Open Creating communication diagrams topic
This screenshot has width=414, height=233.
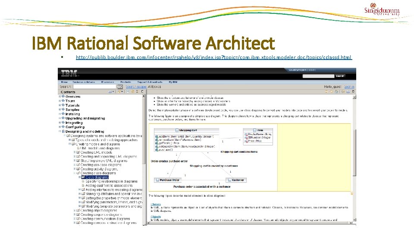point(105,219)
